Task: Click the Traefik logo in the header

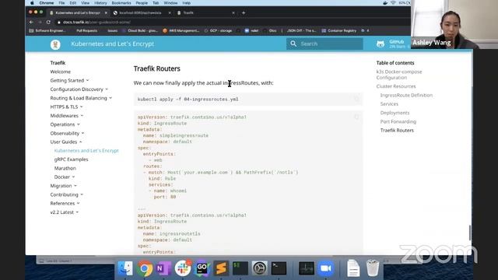Action: coord(55,44)
